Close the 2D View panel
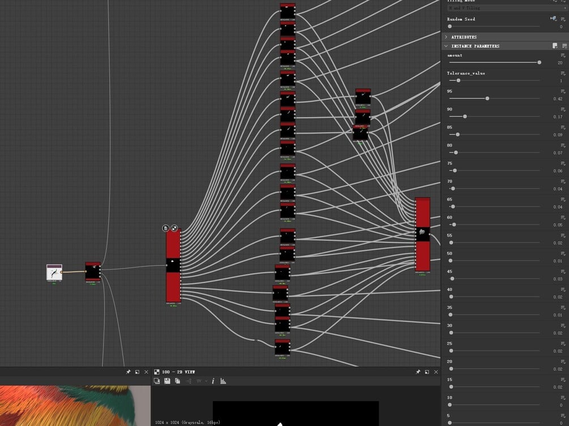The width and height of the screenshot is (569, 426). (436, 372)
